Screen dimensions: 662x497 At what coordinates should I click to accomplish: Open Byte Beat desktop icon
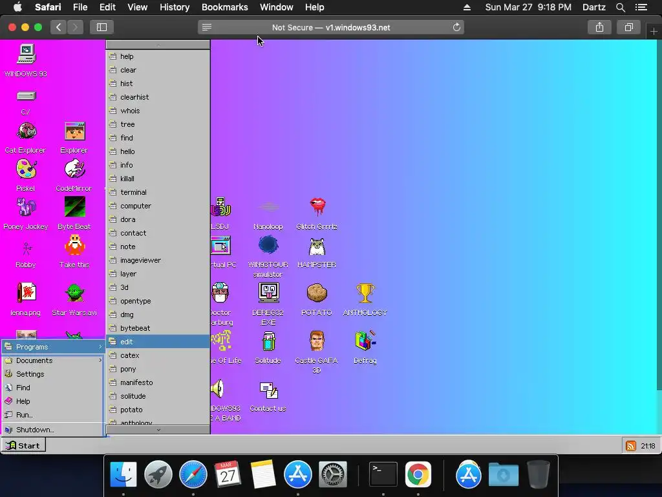(x=74, y=214)
